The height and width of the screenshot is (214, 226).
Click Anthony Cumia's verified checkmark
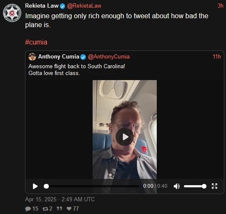point(83,57)
